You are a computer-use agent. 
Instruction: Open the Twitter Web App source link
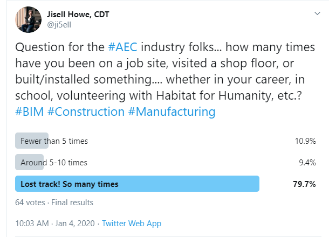132,224
